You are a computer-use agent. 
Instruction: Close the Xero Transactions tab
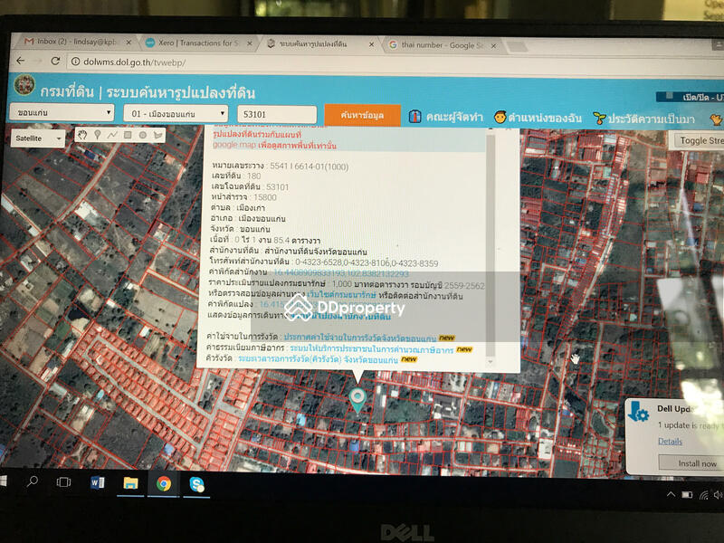[x=250, y=43]
